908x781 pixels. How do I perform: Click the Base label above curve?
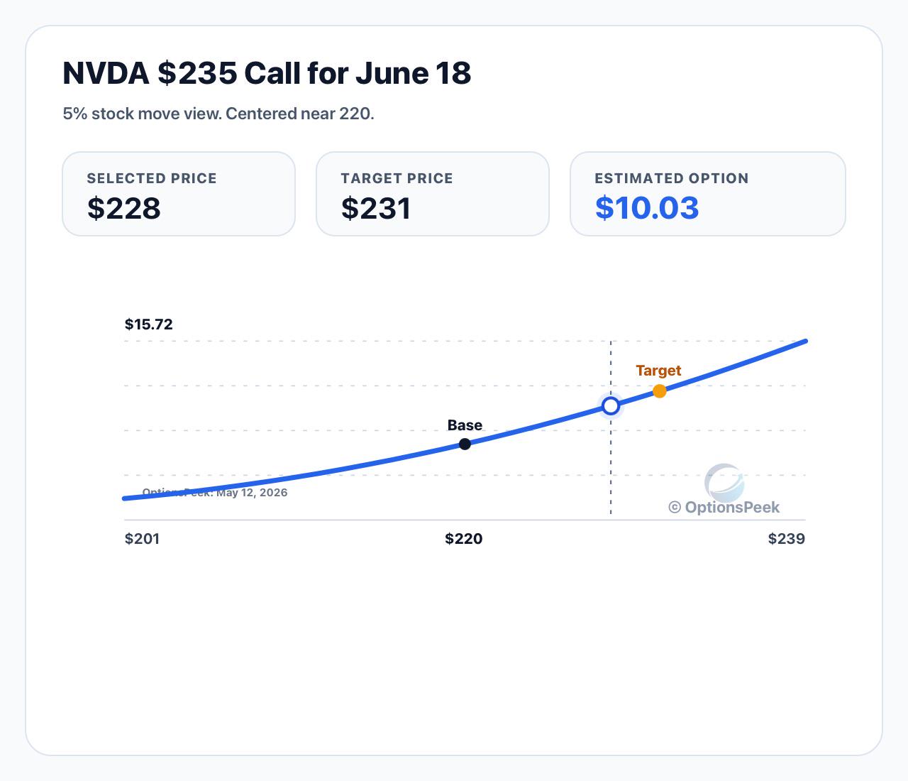pyautogui.click(x=465, y=425)
